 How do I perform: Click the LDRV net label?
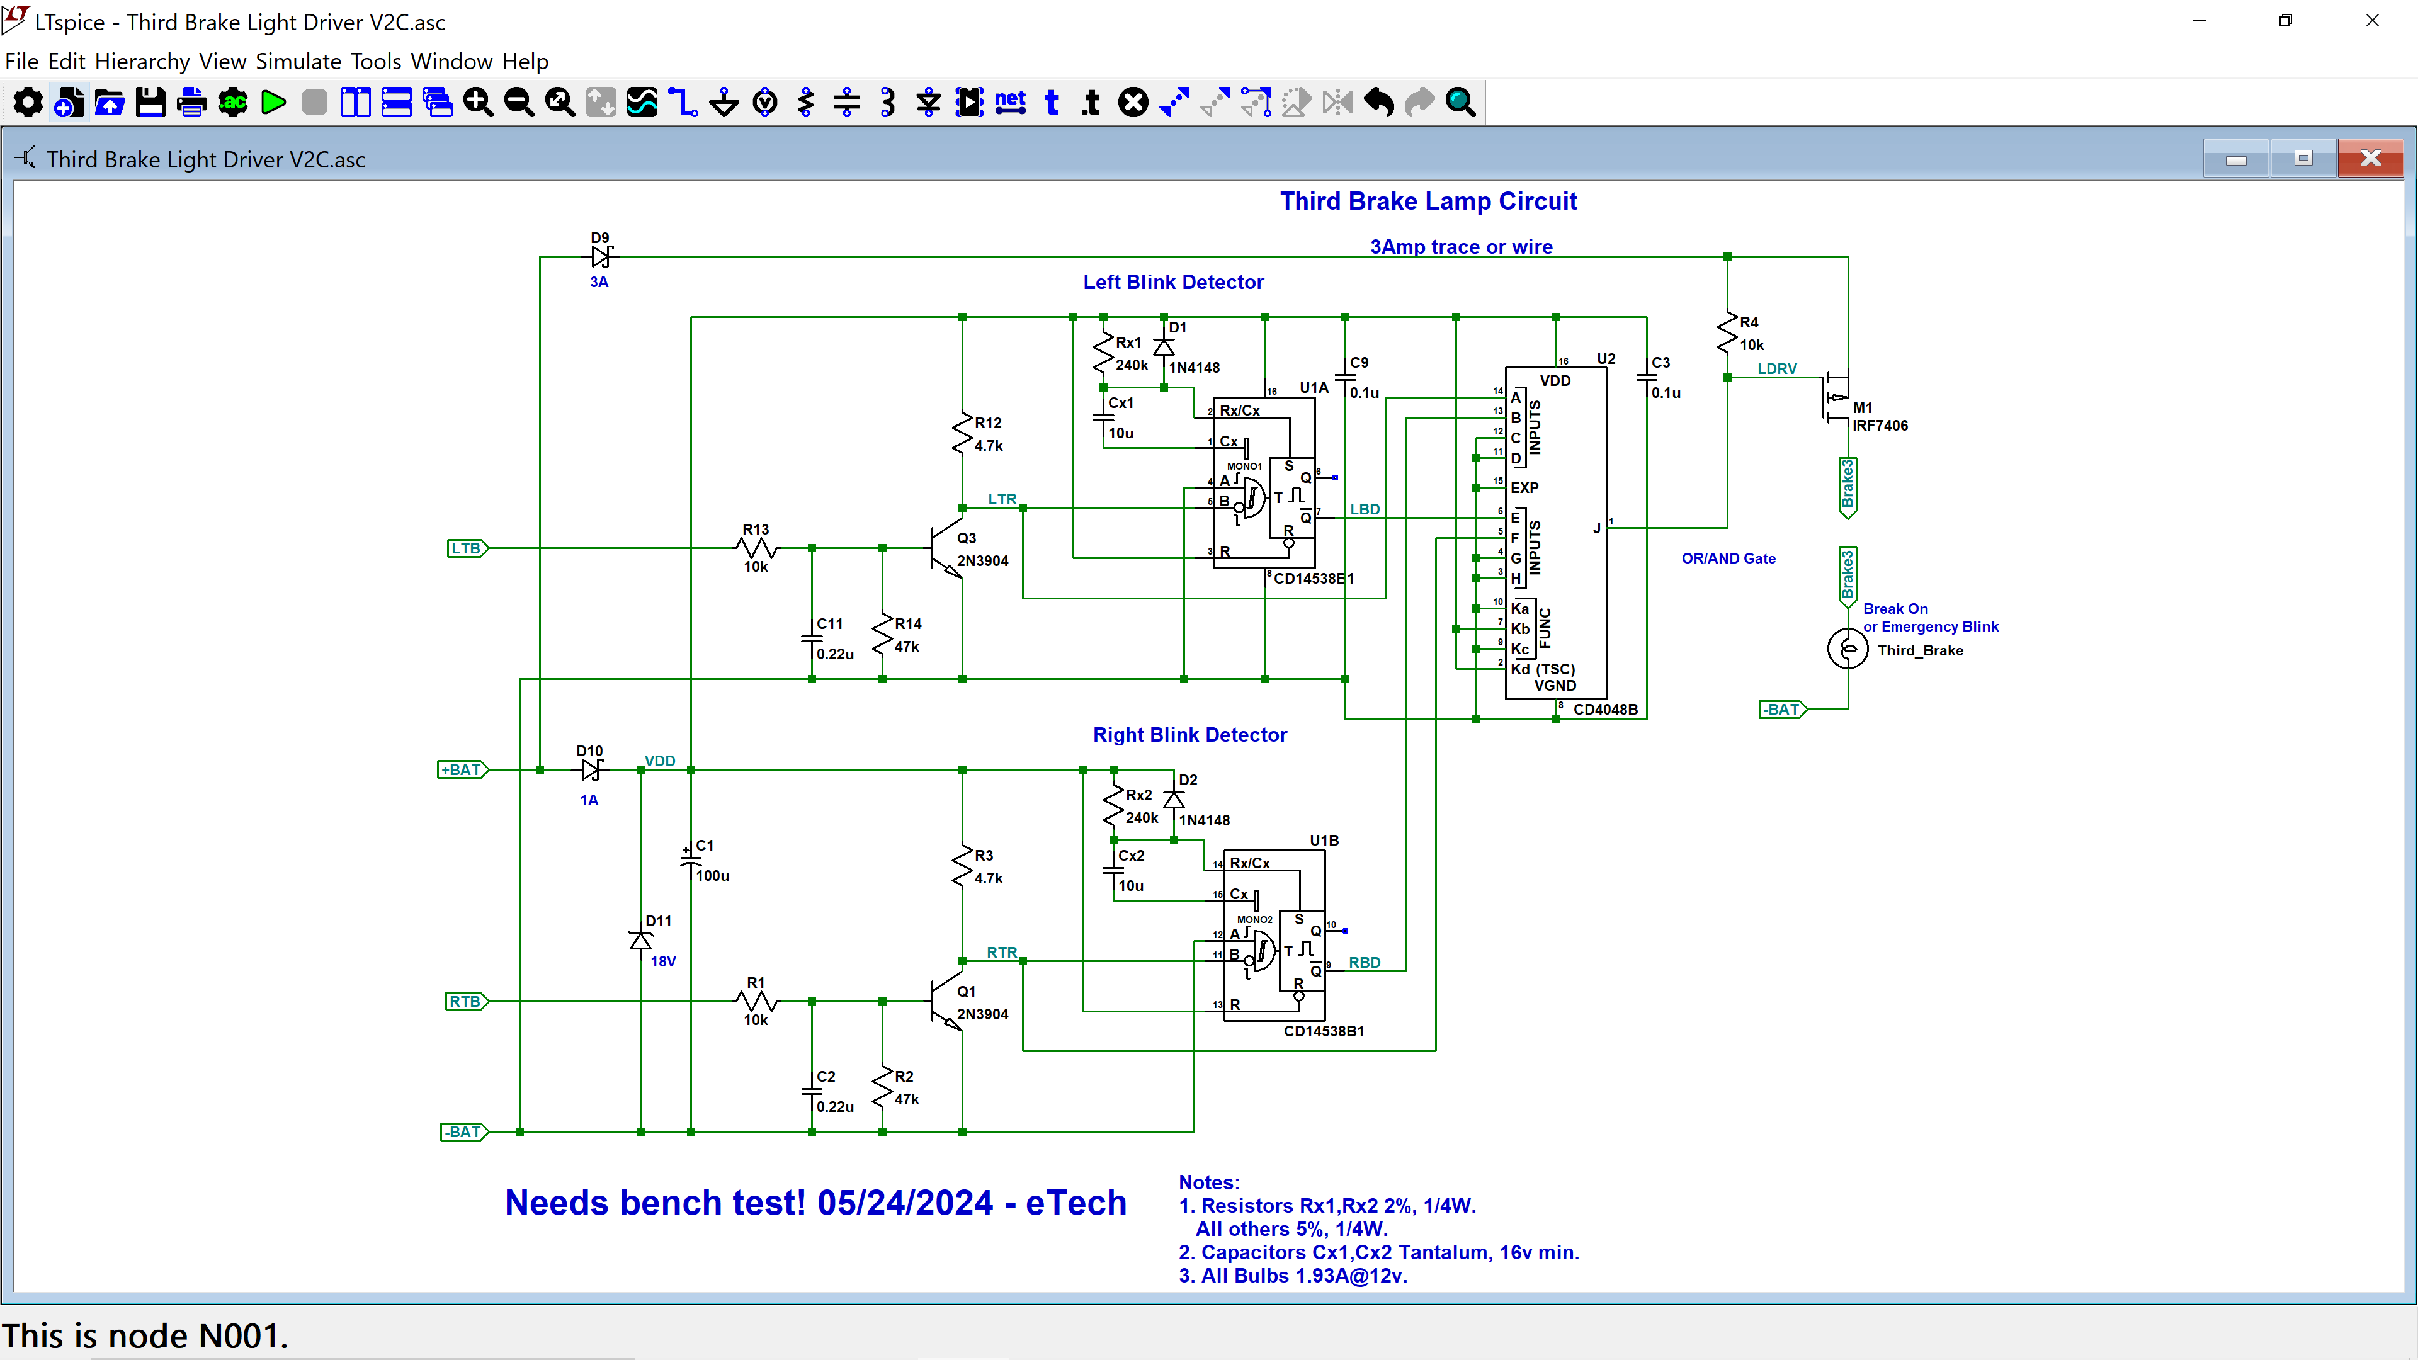(1777, 369)
